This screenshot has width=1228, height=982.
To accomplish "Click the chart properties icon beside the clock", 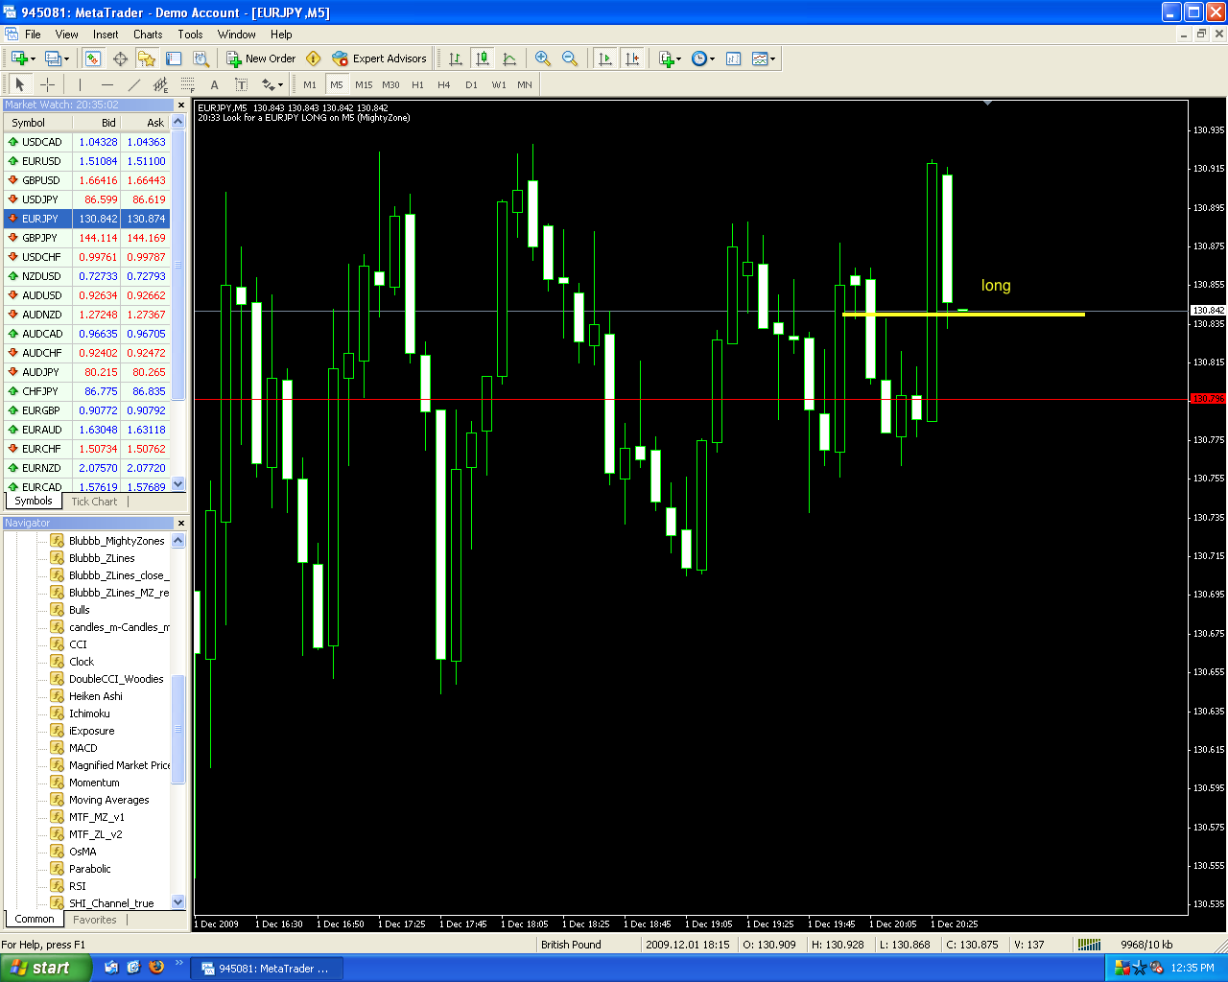I will click(x=734, y=58).
